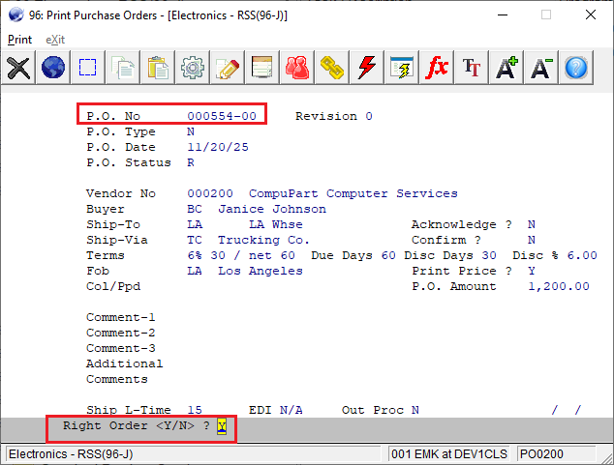Click the Tт font selection toolbar icon

pos(472,68)
